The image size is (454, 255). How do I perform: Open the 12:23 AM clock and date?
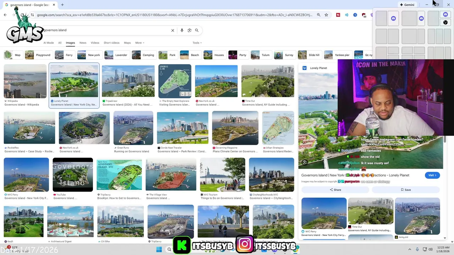tap(444, 249)
